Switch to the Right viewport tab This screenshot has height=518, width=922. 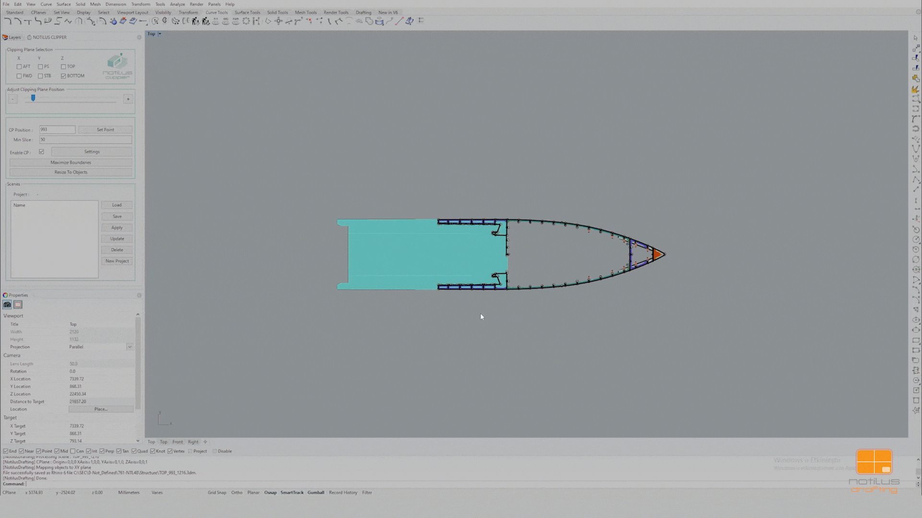pos(193,442)
